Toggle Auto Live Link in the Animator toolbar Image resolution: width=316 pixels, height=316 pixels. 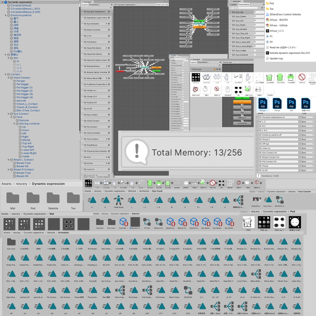click(x=162, y=4)
